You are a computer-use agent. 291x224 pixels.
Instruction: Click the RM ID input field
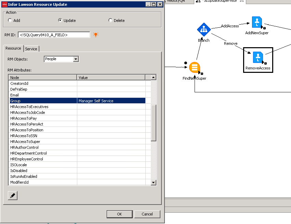pos(54,35)
